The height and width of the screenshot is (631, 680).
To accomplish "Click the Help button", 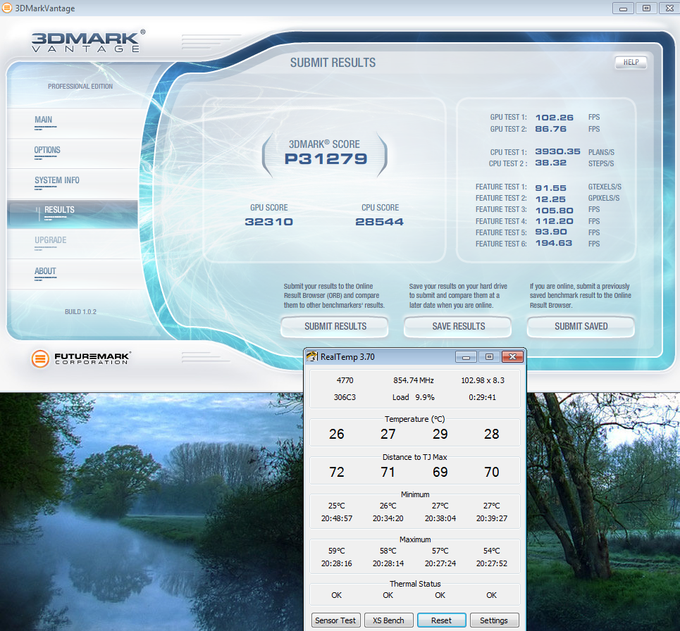I will click(631, 63).
